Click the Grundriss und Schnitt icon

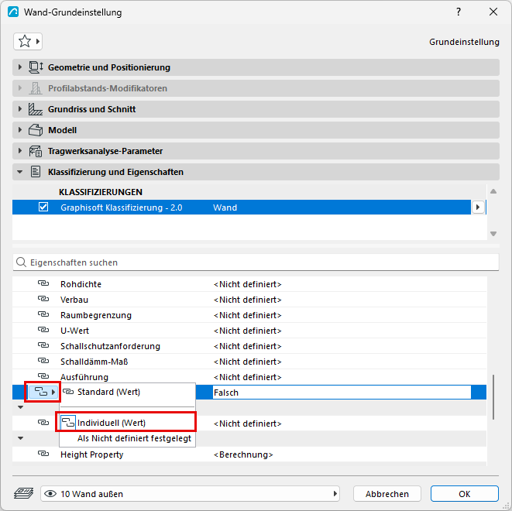click(36, 109)
